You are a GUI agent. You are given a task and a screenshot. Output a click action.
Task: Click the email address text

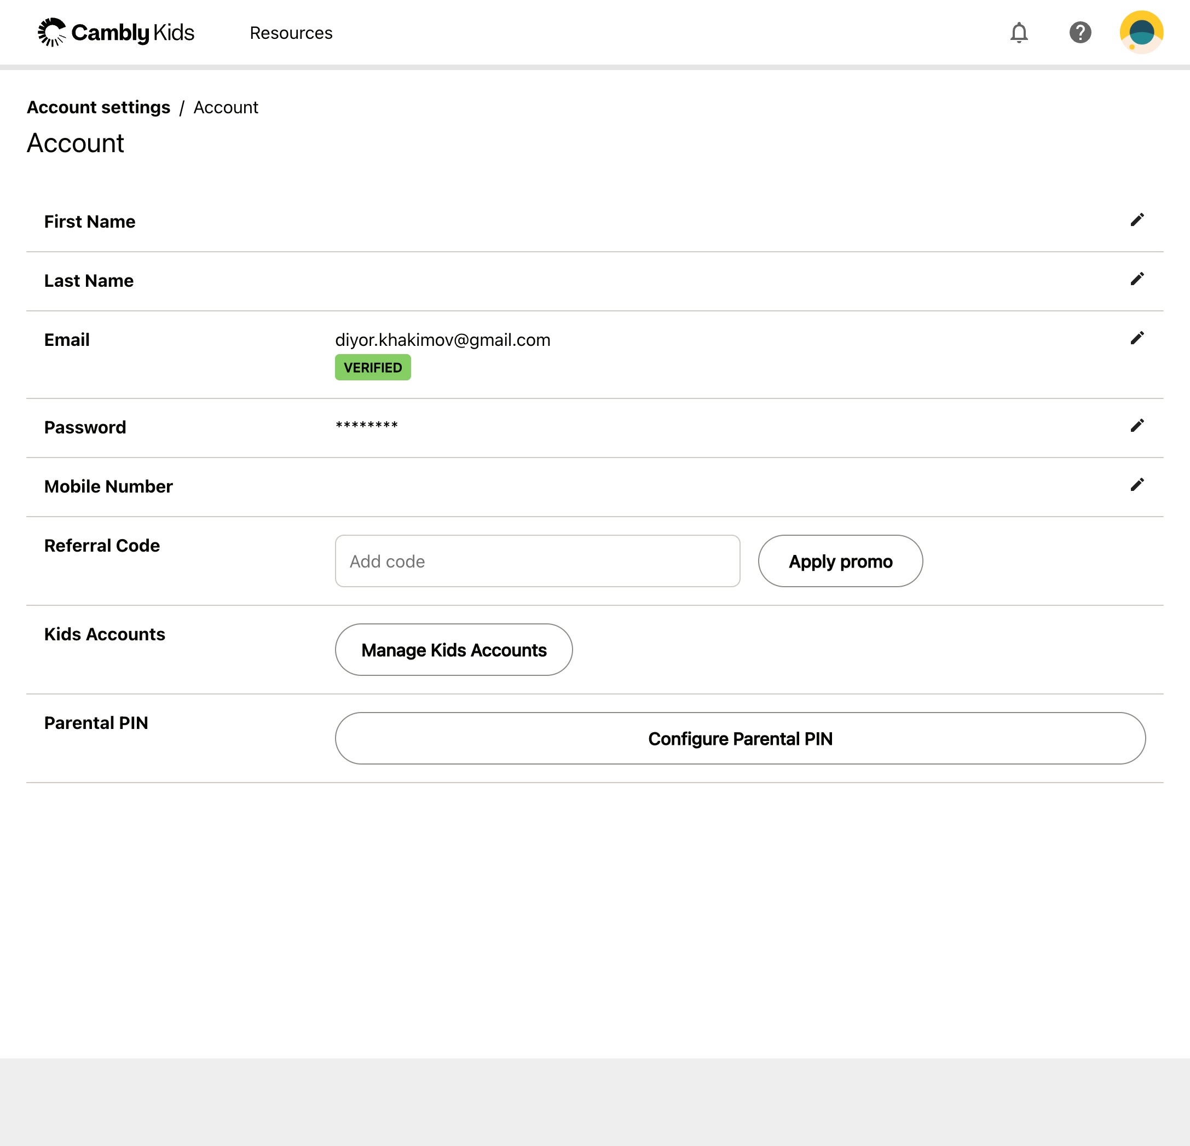442,340
